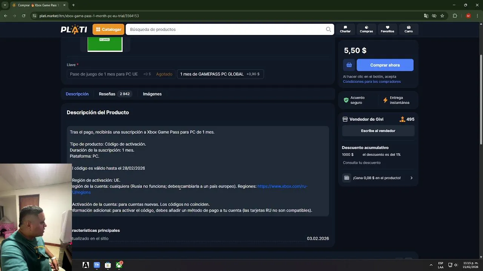Image resolution: width=483 pixels, height=271 pixels.
Task: Click the Descripción del Producto heading
Action: [x=98, y=113]
